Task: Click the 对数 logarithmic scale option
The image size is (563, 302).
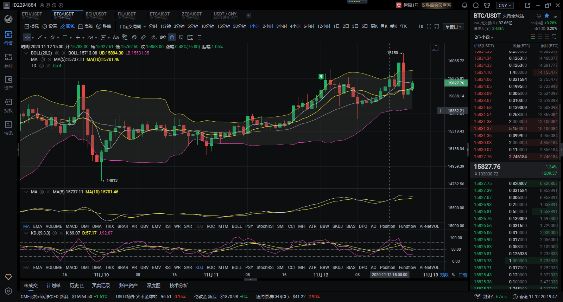Action: click(444, 275)
